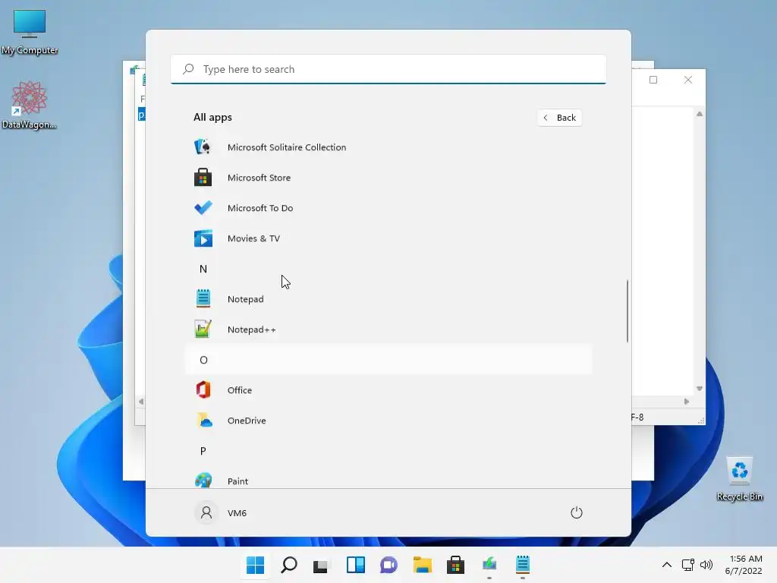Screen dimensions: 777x583
Task: Launch Microsoft Store from the app list
Action: pos(388,178)
